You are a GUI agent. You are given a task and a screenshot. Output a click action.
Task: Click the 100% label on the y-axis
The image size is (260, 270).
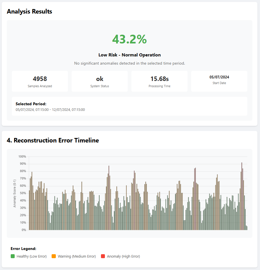(x=22, y=157)
